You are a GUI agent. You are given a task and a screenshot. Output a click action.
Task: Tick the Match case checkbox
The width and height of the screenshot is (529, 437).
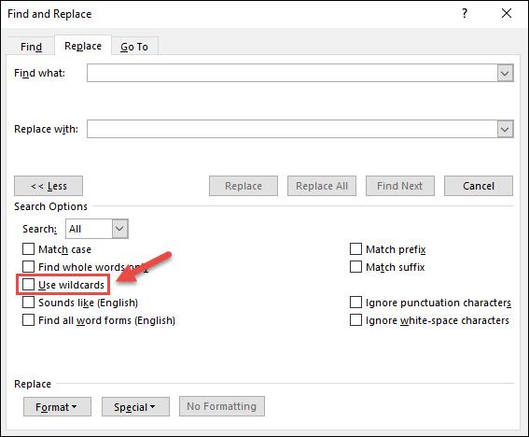point(28,249)
